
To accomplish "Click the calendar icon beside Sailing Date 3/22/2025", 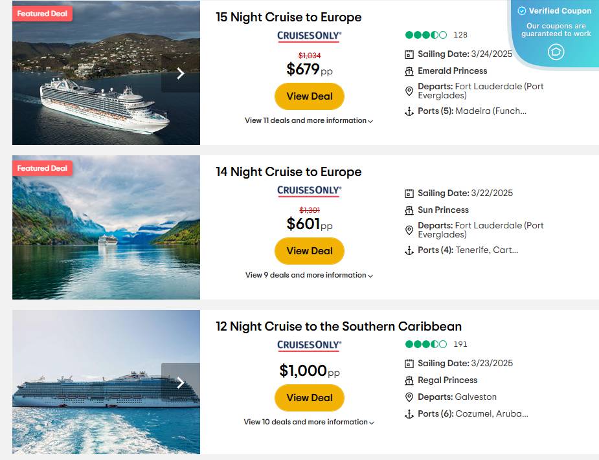I will [409, 193].
